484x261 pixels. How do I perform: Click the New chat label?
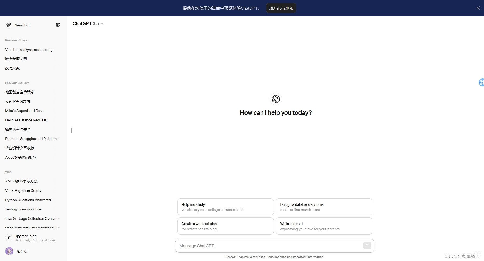coord(22,25)
